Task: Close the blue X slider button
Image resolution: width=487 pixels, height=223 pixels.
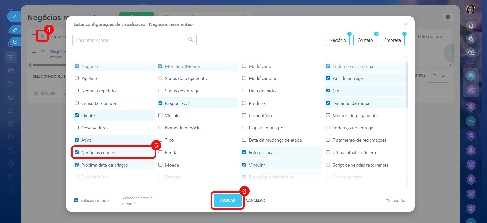Action: 15,16
